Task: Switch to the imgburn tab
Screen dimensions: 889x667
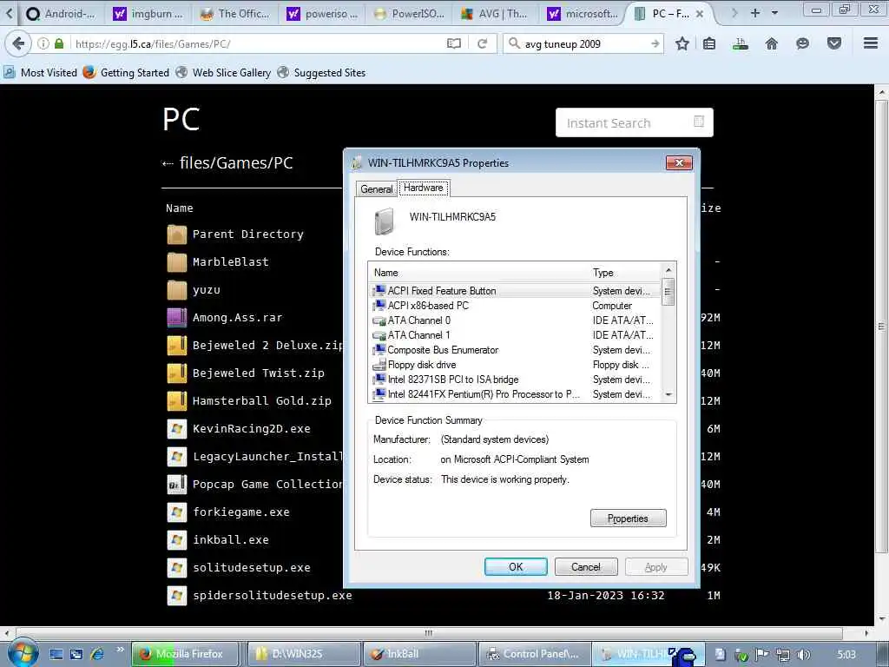Action: [148, 14]
